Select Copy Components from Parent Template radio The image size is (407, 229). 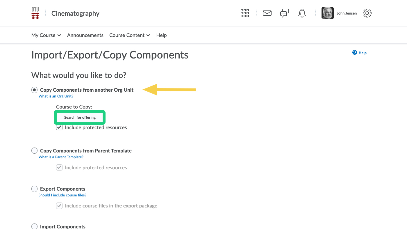click(34, 151)
